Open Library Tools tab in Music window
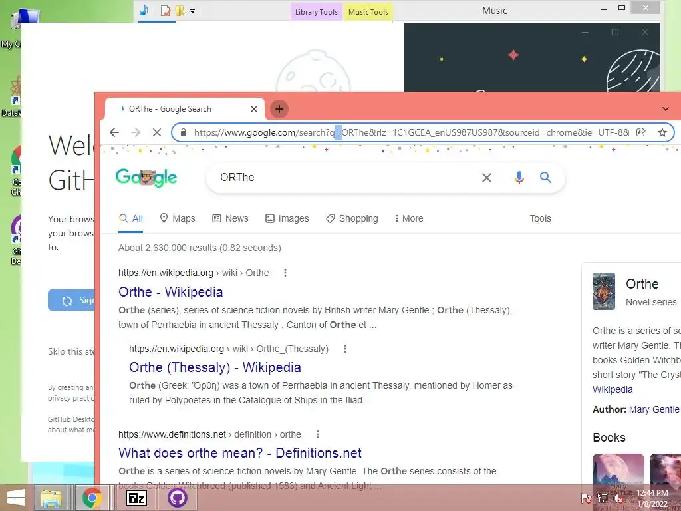Screen dimensions: 681x511 (x=316, y=12)
